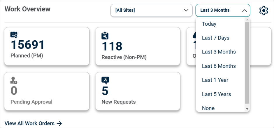Choose None from the date range list
Screen dimensions: 274x128
coord(208,108)
